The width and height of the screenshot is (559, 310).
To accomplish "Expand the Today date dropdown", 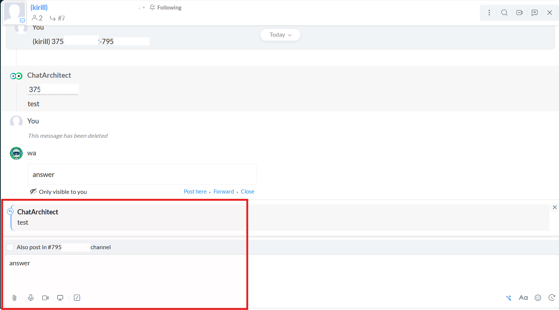I will point(280,35).
